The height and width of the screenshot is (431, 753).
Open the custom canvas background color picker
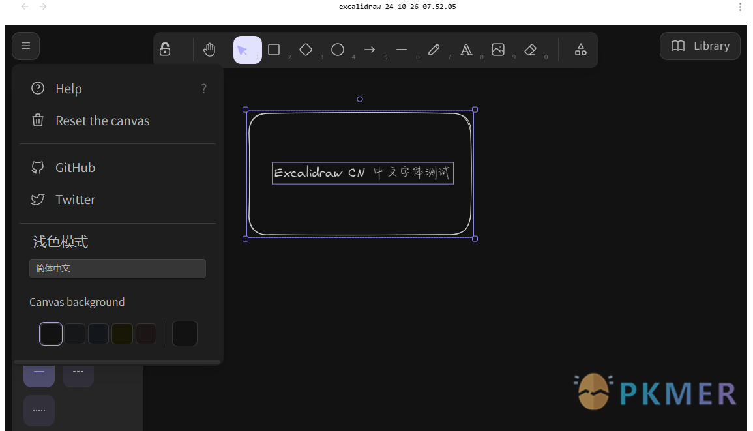185,334
